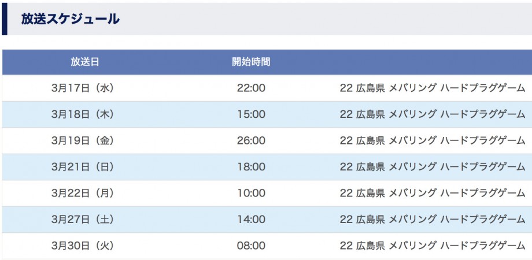Screen dimensions: 532x260
Task: Click the 3月22日（月）date cell
Action: [x=83, y=193]
